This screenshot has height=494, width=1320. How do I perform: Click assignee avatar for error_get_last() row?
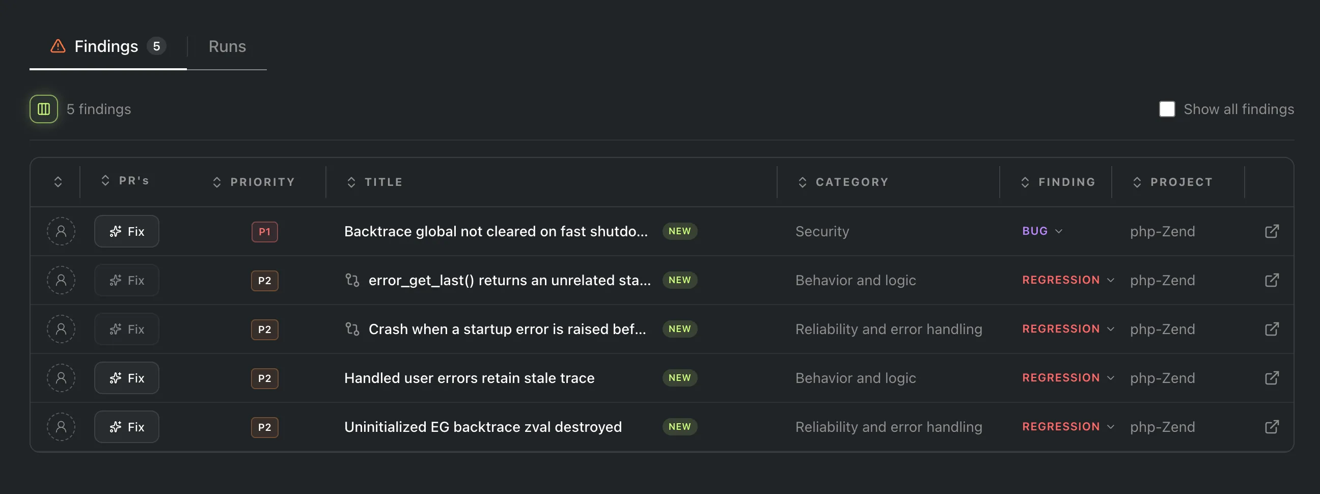point(61,280)
